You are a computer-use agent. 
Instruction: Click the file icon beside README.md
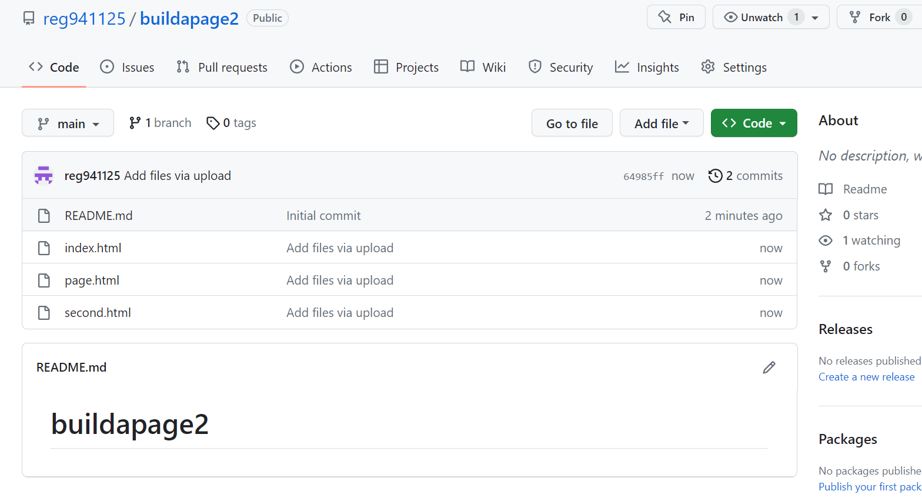pos(44,216)
